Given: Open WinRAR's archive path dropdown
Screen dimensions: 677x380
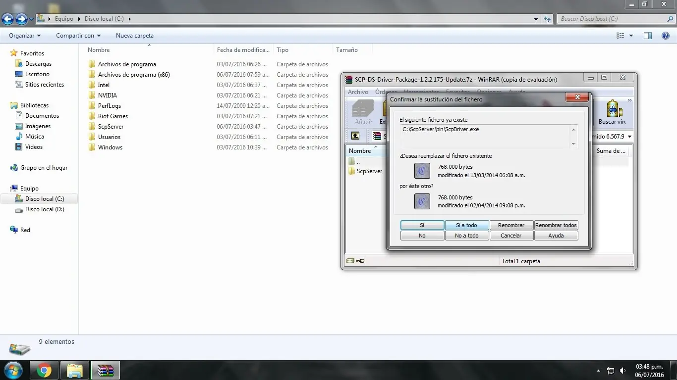Looking at the screenshot, I should click(x=630, y=137).
